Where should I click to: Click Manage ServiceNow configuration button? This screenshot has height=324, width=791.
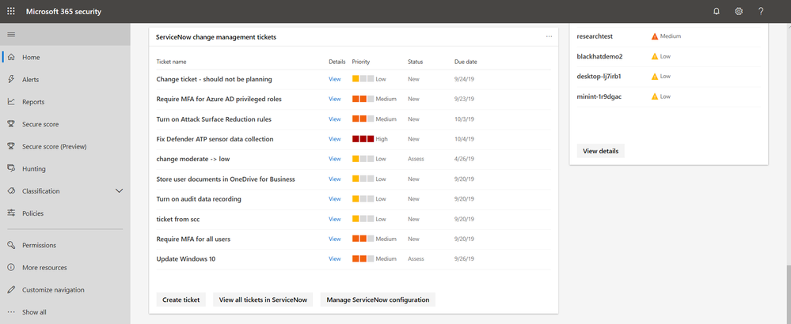378,300
